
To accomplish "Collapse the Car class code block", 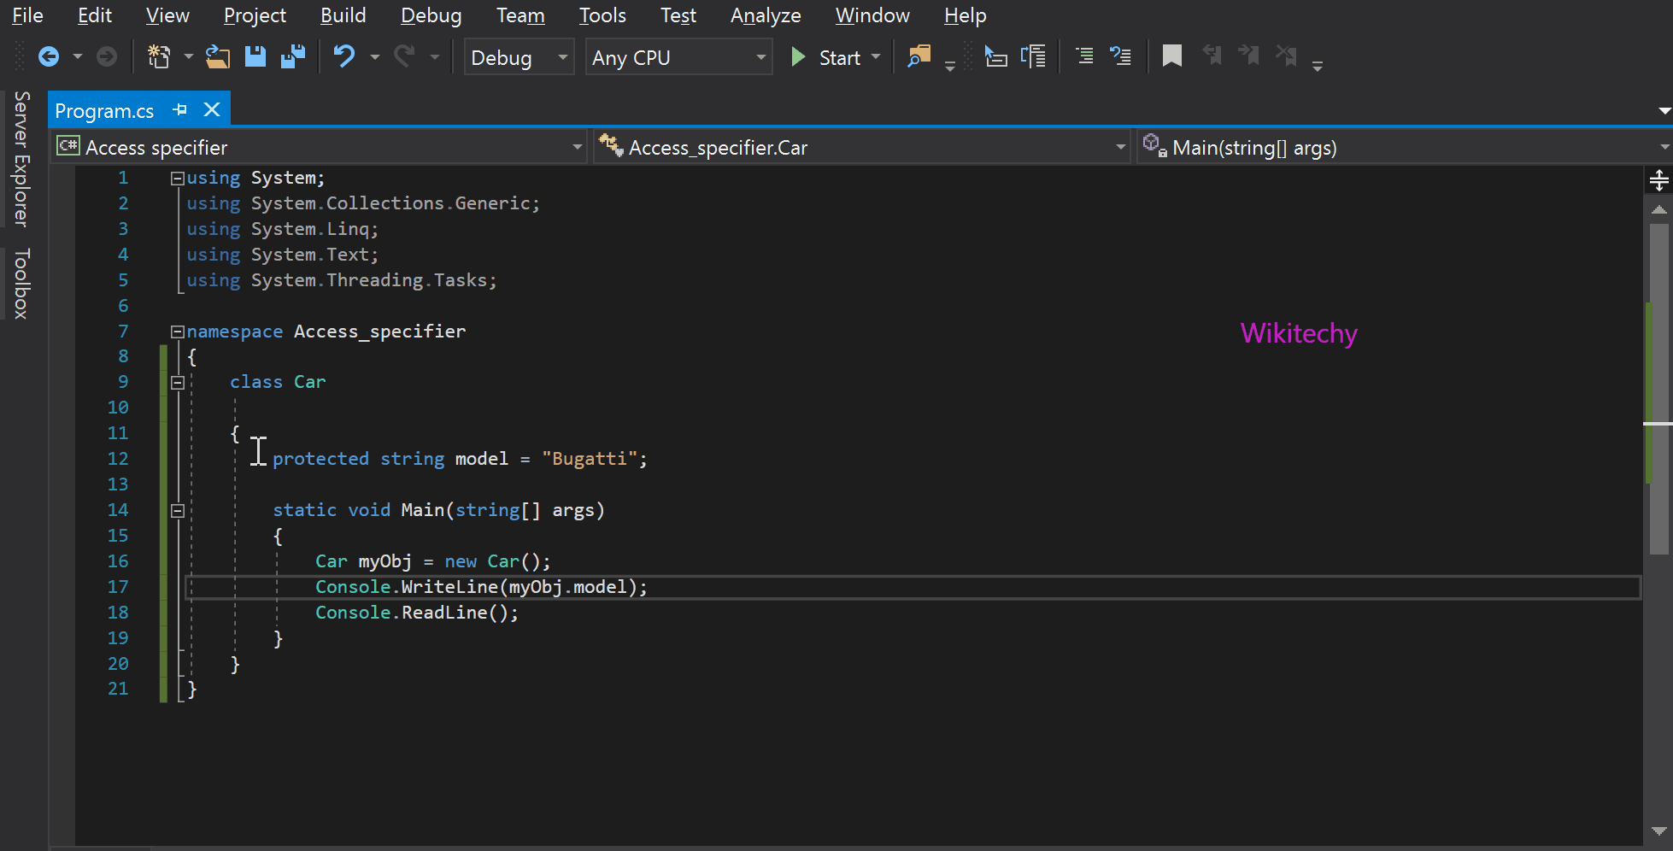I will (178, 383).
